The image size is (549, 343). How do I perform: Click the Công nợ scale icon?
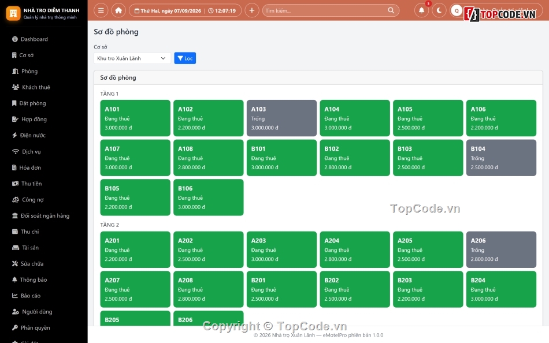click(16, 200)
